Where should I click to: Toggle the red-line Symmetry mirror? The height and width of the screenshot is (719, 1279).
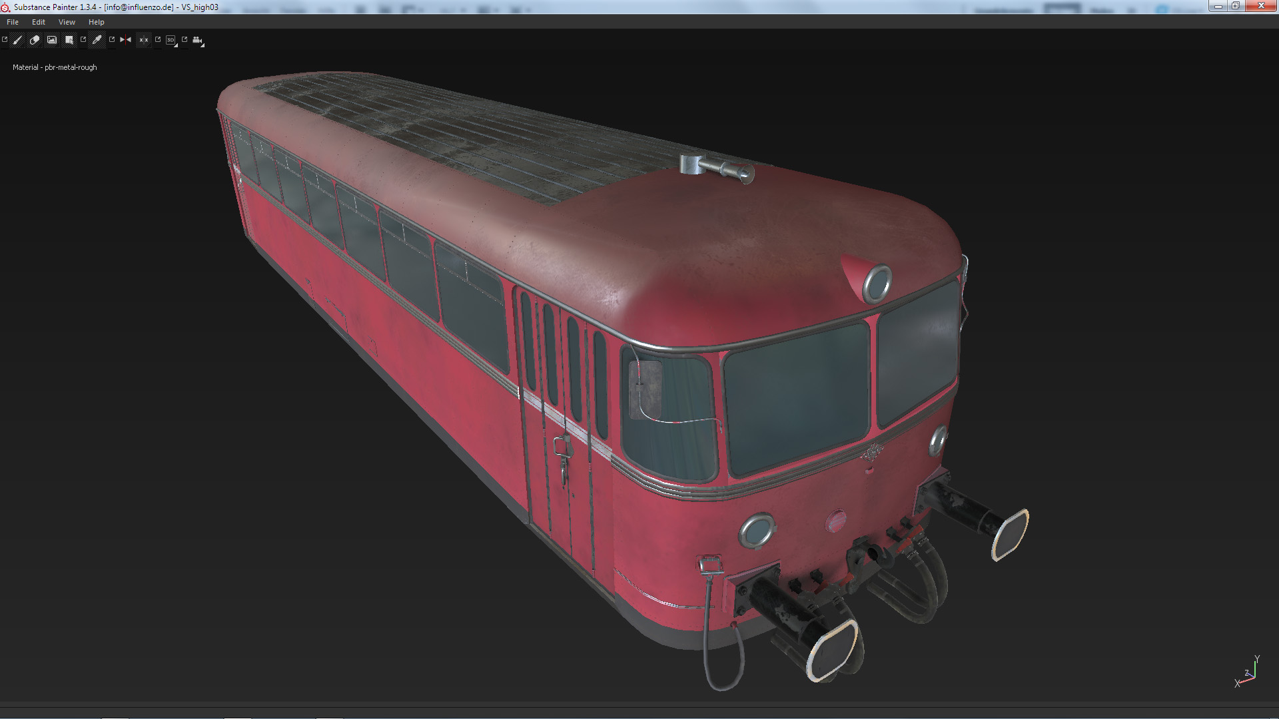(x=125, y=40)
